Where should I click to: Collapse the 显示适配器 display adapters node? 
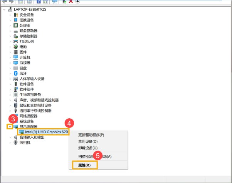point(10,126)
